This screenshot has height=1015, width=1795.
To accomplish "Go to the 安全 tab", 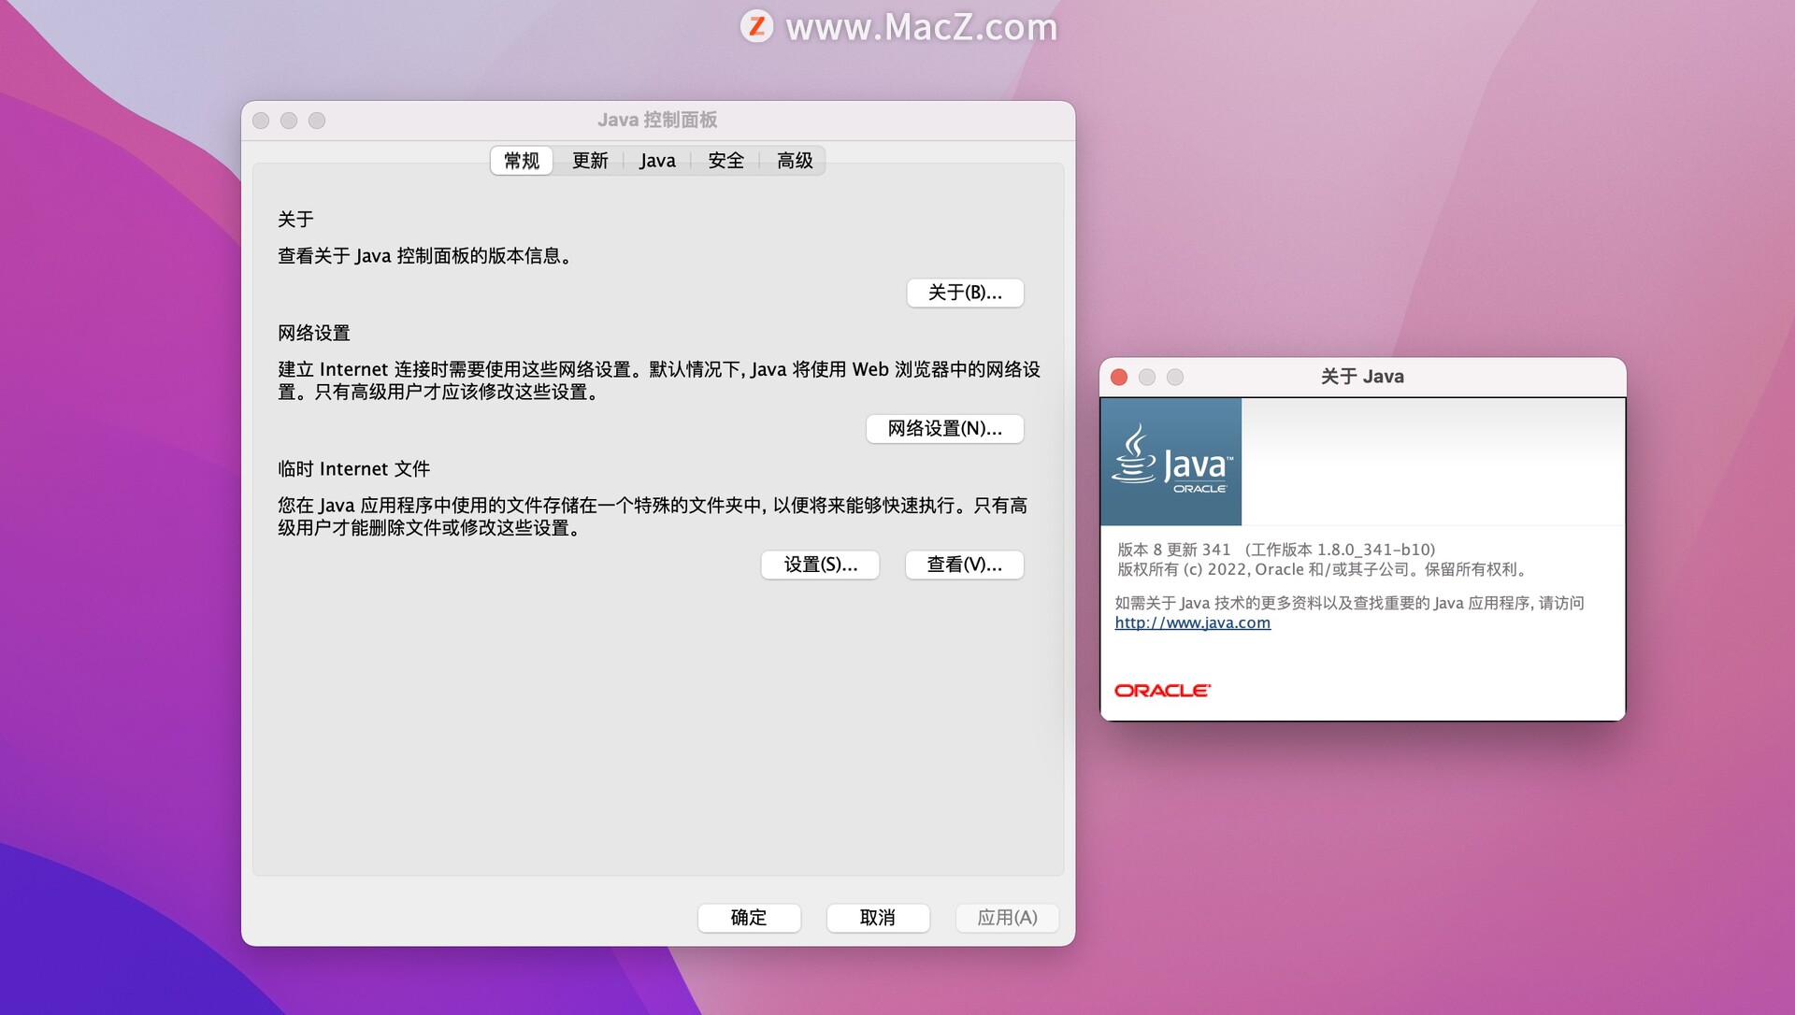I will pos(725,161).
